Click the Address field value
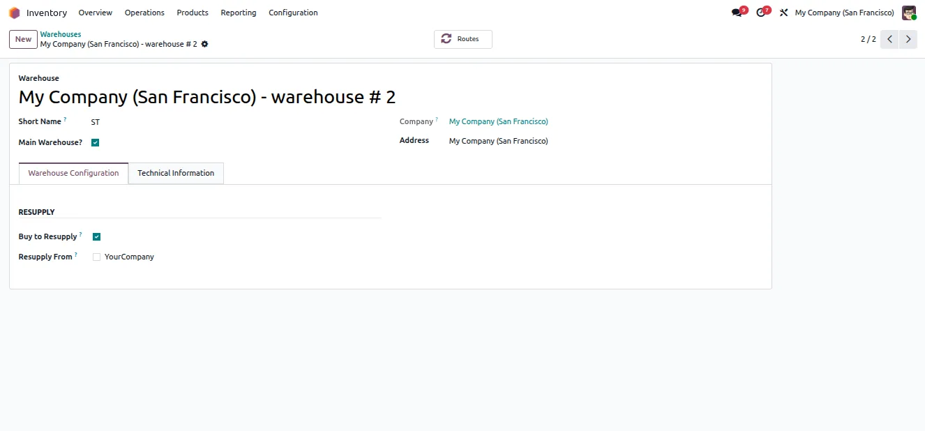The image size is (925, 431). 499,141
